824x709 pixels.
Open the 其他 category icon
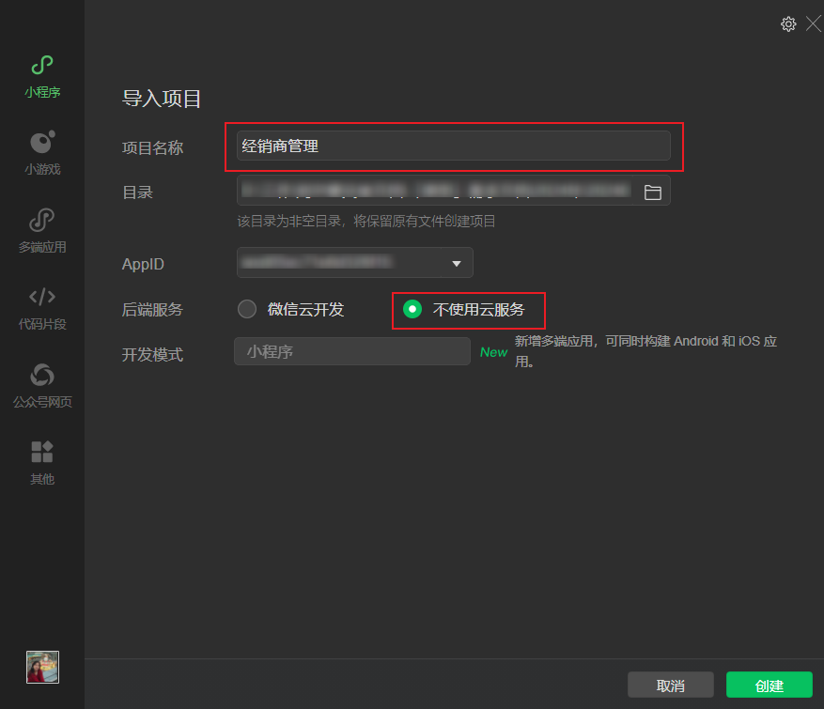point(42,453)
